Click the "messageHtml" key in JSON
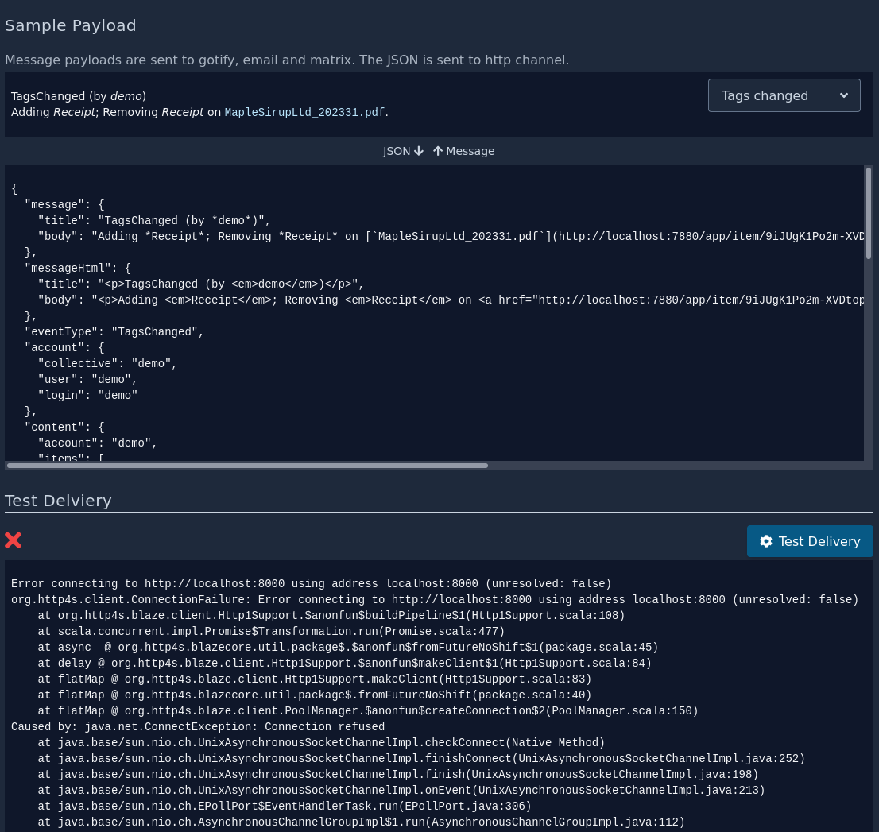This screenshot has height=832, width=879. (72, 268)
